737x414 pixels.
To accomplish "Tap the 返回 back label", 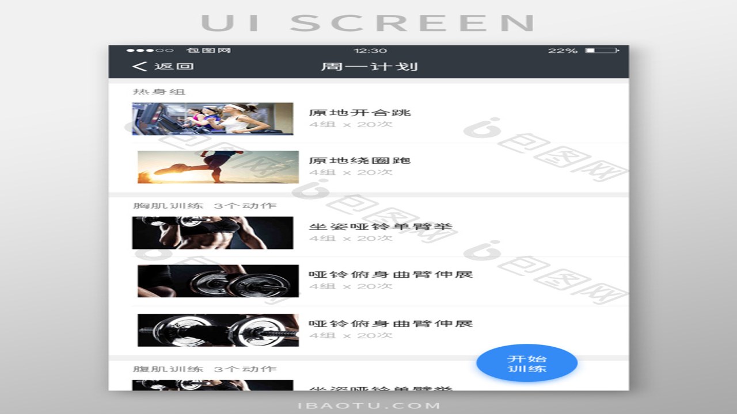I will [x=174, y=66].
